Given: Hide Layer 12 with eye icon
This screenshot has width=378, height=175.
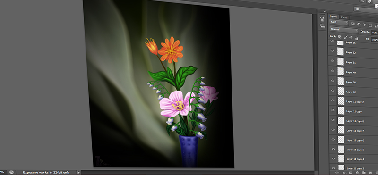Looking at the screenshot, I should (333, 91).
